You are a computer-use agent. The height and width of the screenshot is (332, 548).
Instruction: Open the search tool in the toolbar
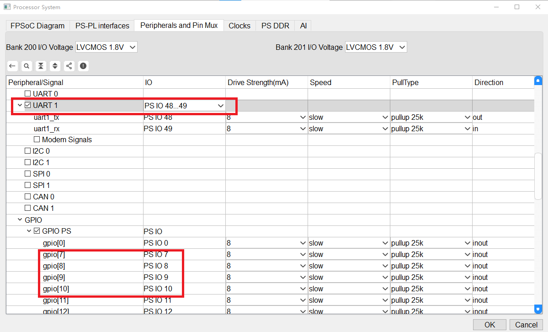(x=27, y=66)
